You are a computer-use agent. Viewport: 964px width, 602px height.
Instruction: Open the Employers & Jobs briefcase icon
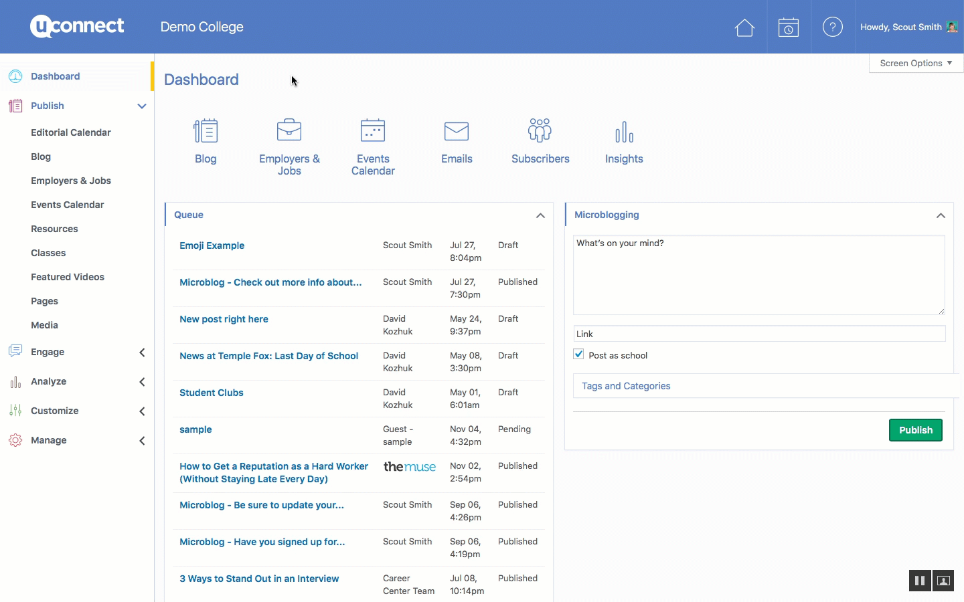pos(289,130)
